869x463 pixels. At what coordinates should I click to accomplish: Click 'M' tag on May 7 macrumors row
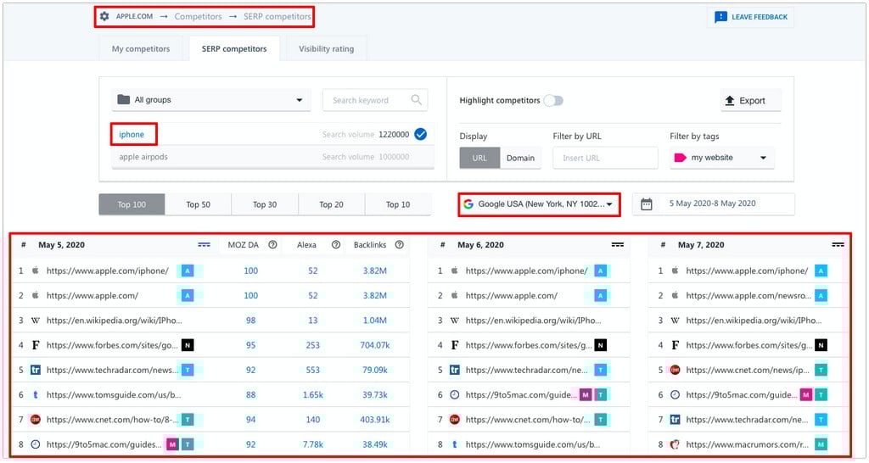coord(821,444)
